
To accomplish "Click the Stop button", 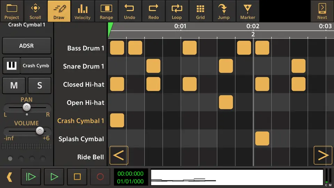I will [77, 177].
